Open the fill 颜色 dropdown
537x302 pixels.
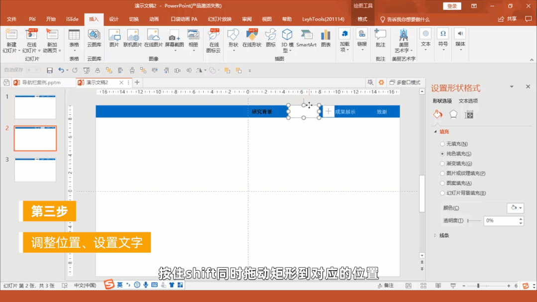[x=515, y=208]
